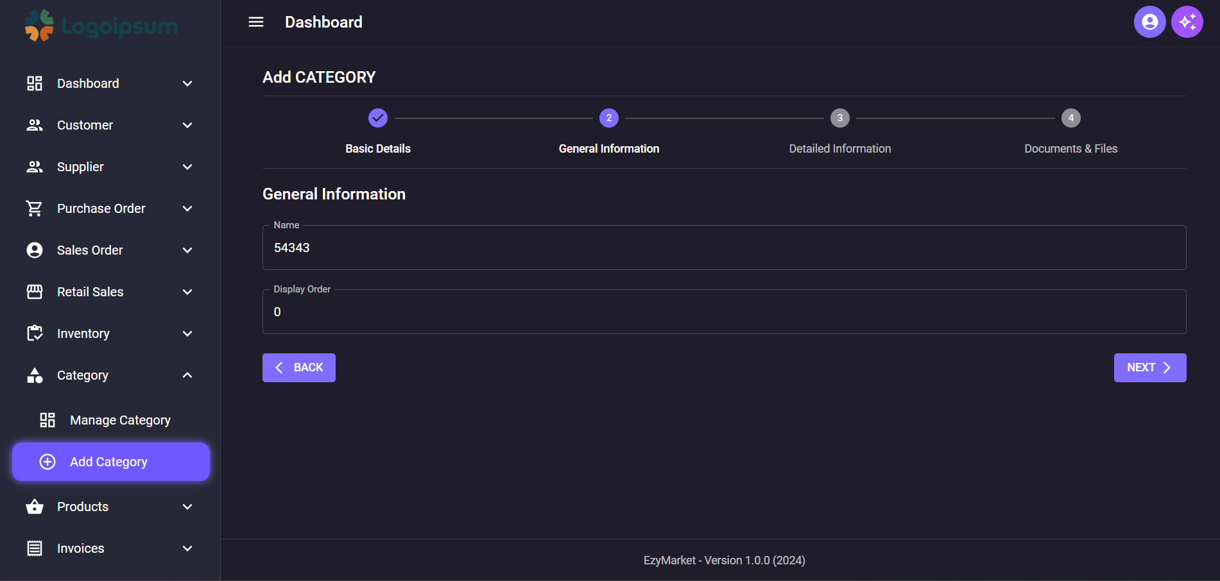
Task: Click the Logoipsum logo
Action: 101,26
